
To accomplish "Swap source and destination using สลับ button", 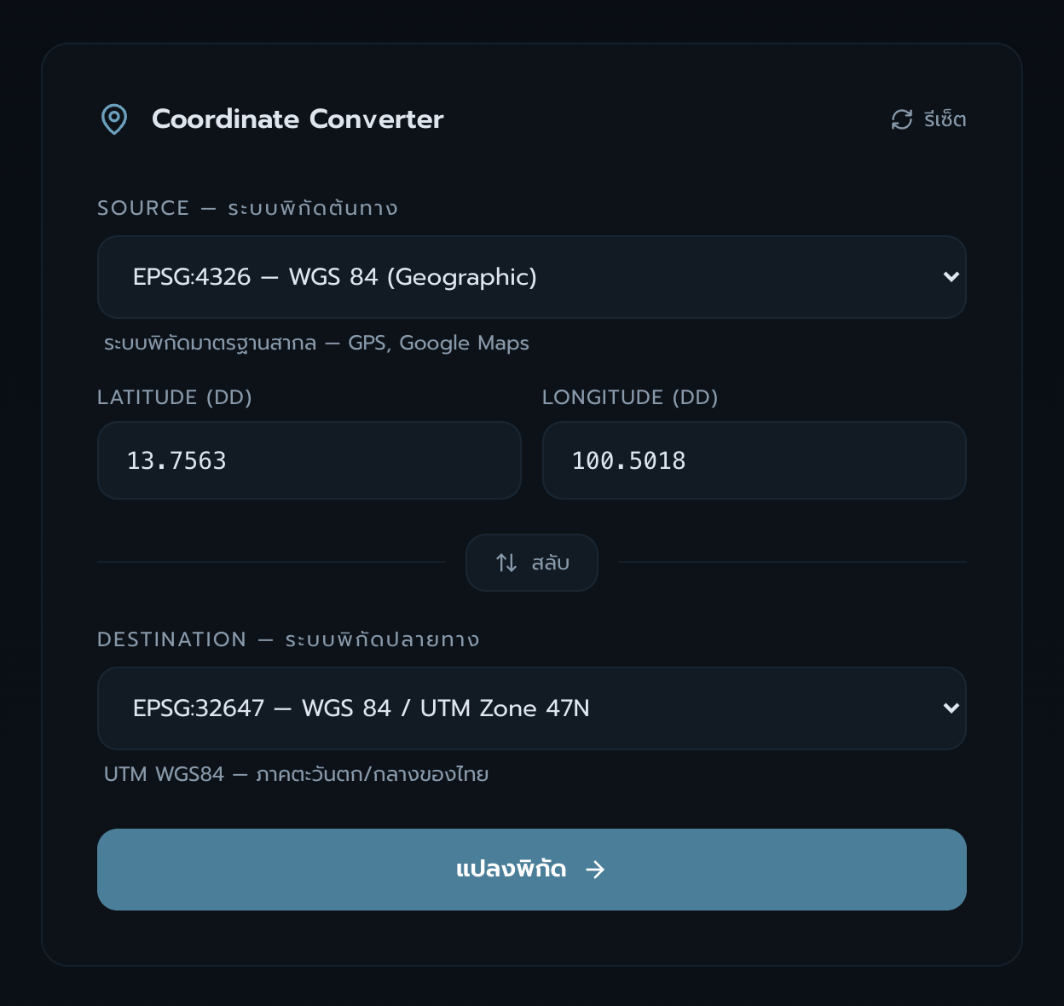I will [531, 562].
